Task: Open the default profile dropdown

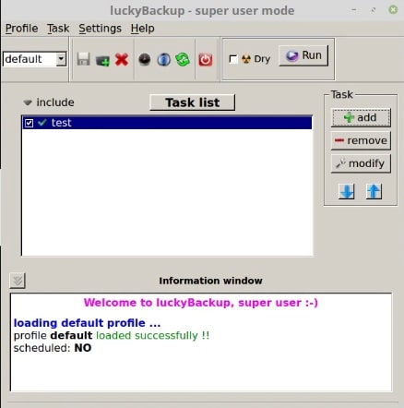Action: click(35, 59)
